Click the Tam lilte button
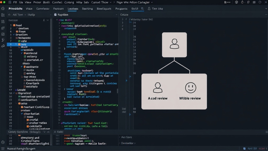268x151 pixels. point(155,9)
